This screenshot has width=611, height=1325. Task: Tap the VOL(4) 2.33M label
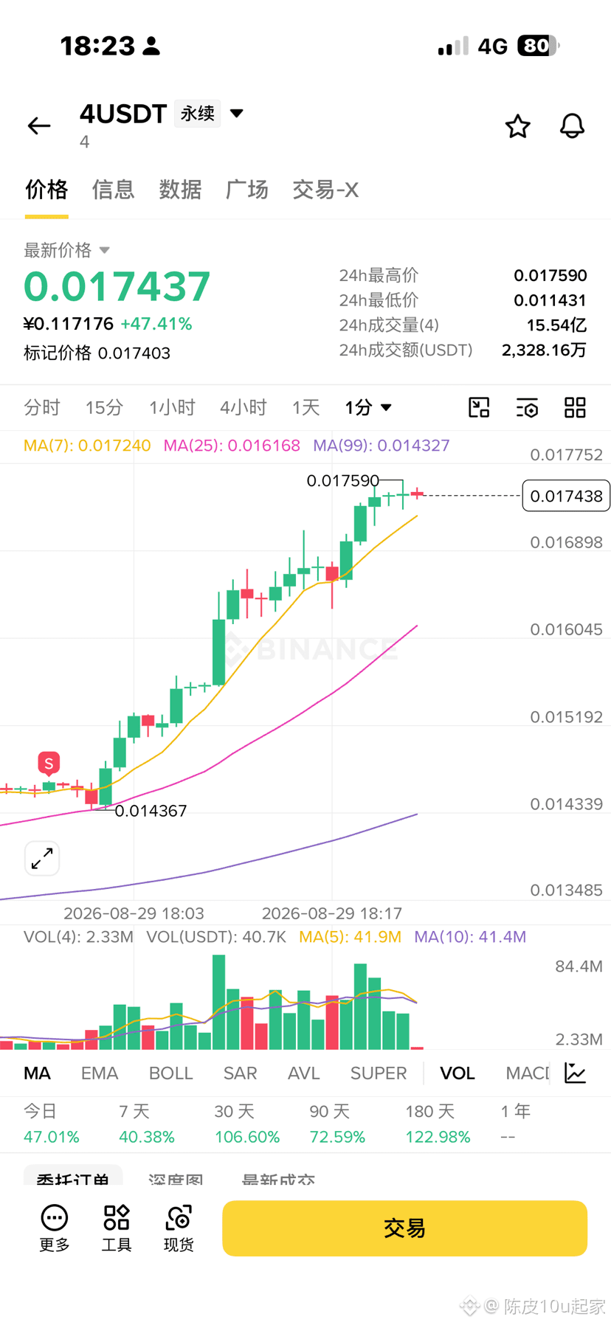tap(78, 937)
